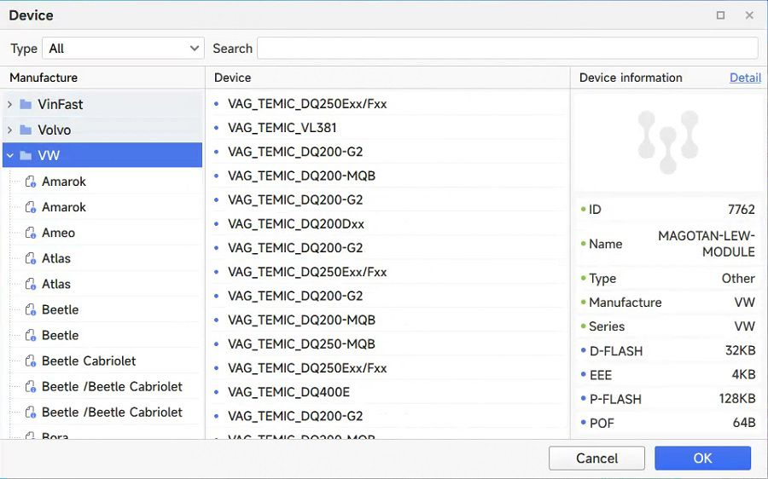Click the VinFast folder icon
Screen dimensions: 768x479
tap(26, 105)
